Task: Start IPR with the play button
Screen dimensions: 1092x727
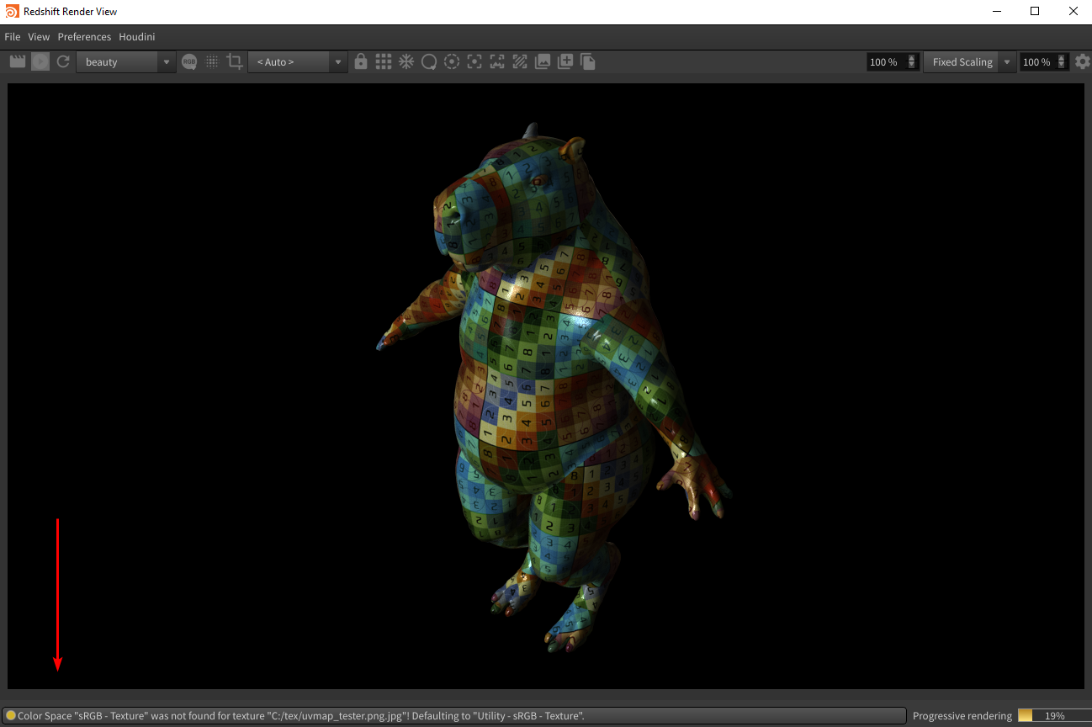Action: point(40,61)
